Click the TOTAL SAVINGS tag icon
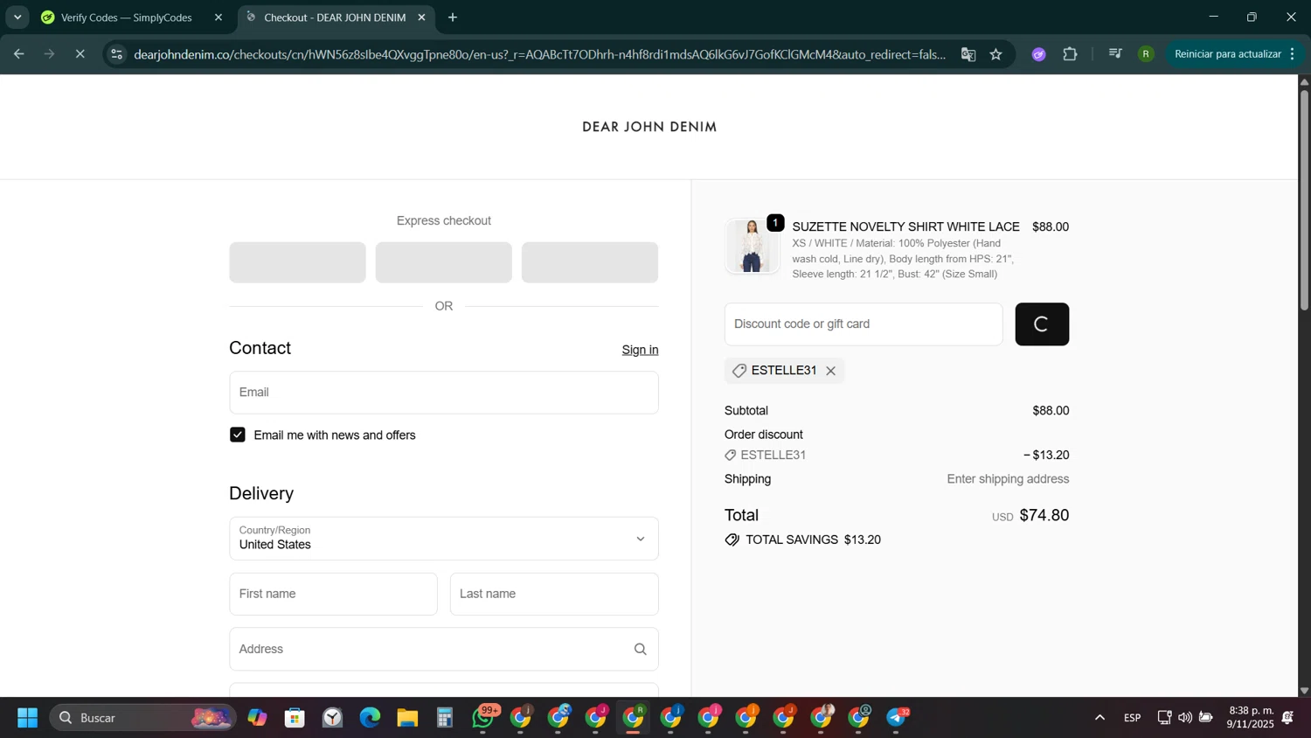The width and height of the screenshot is (1311, 738). point(732,540)
